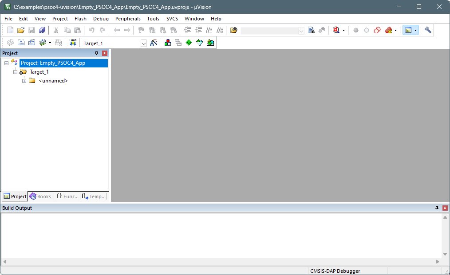The width and height of the screenshot is (450, 275).
Task: Open the Target_1 selection dropdown
Action: 144,43
